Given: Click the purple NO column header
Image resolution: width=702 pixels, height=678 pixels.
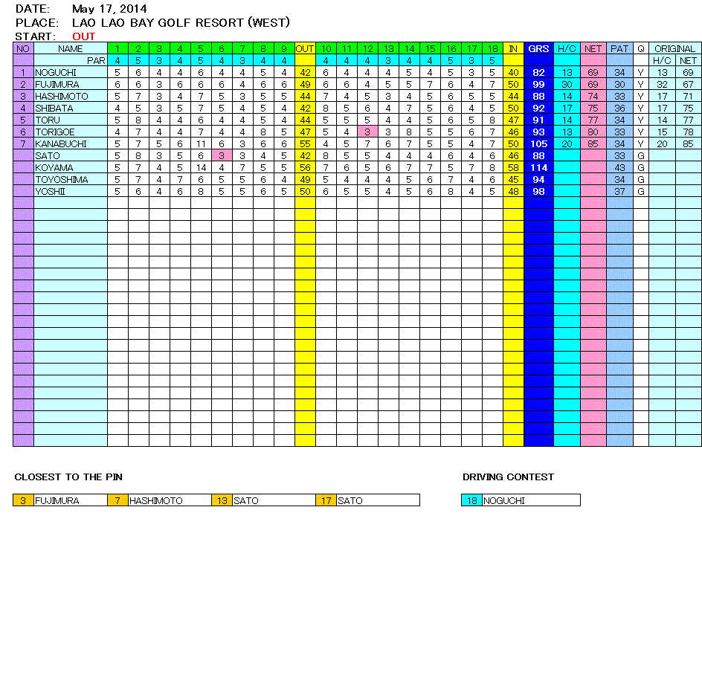Looking at the screenshot, I should tap(23, 49).
